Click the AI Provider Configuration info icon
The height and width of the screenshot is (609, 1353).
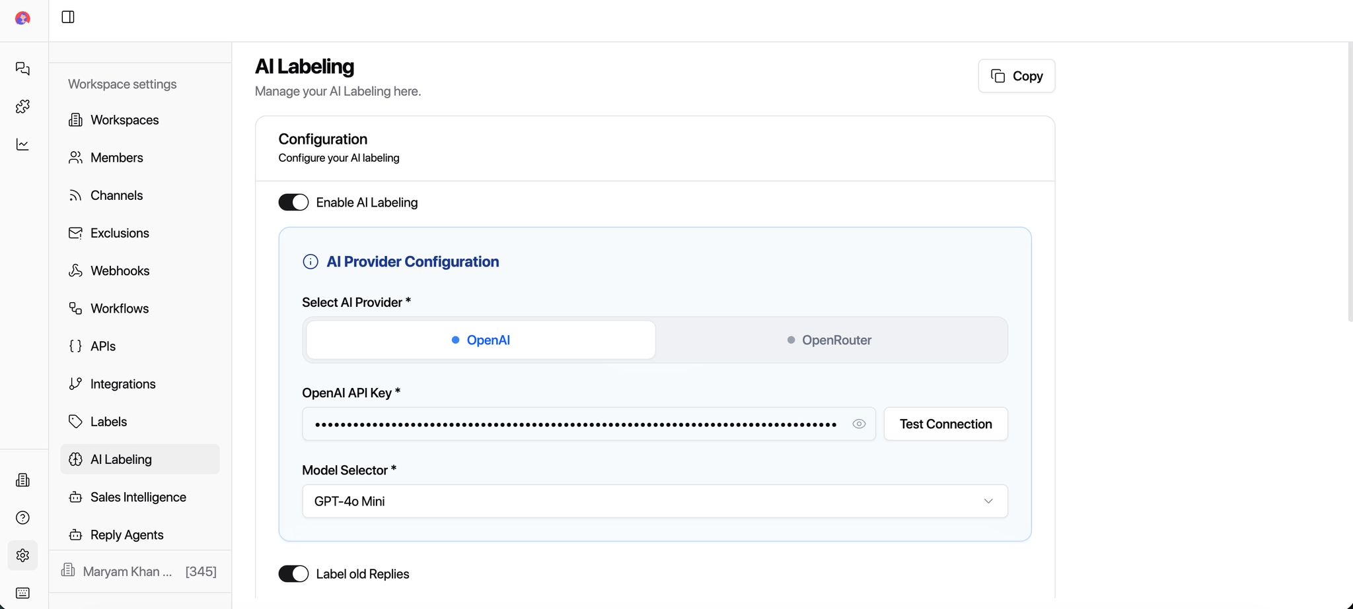311,262
